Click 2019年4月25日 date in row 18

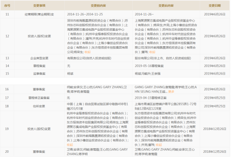point(215,106)
